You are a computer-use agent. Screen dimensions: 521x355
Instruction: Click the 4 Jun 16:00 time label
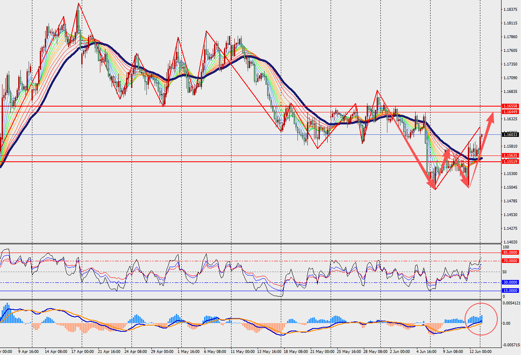(x=427, y=351)
